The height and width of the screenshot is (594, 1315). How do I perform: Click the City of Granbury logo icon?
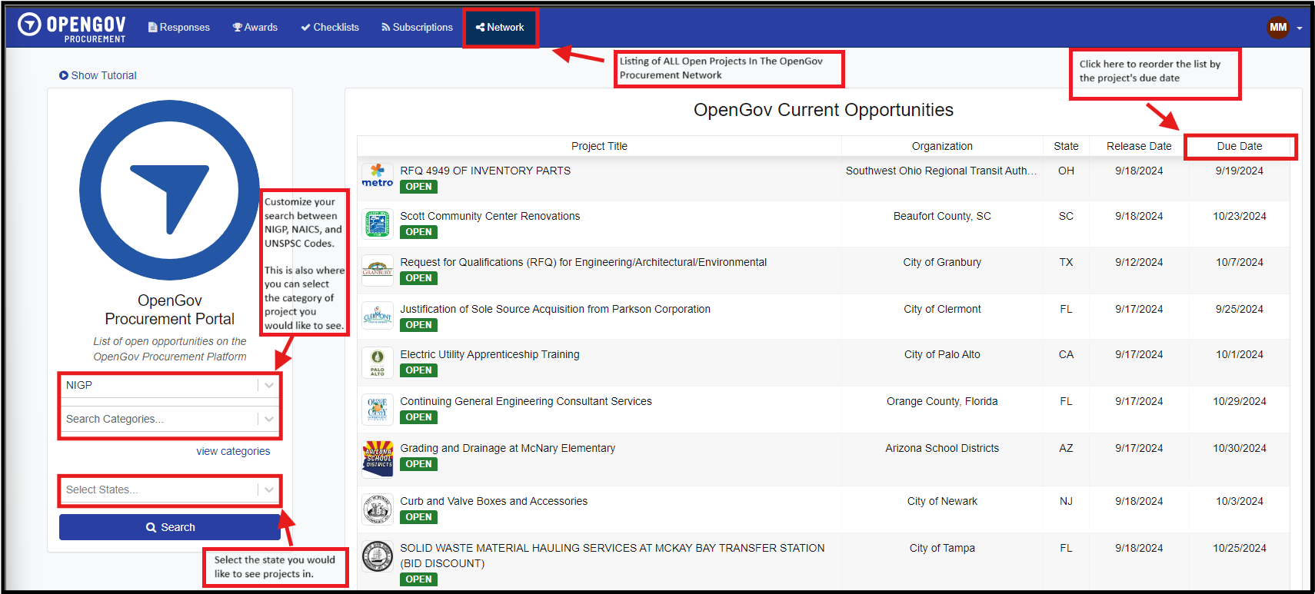tap(377, 270)
